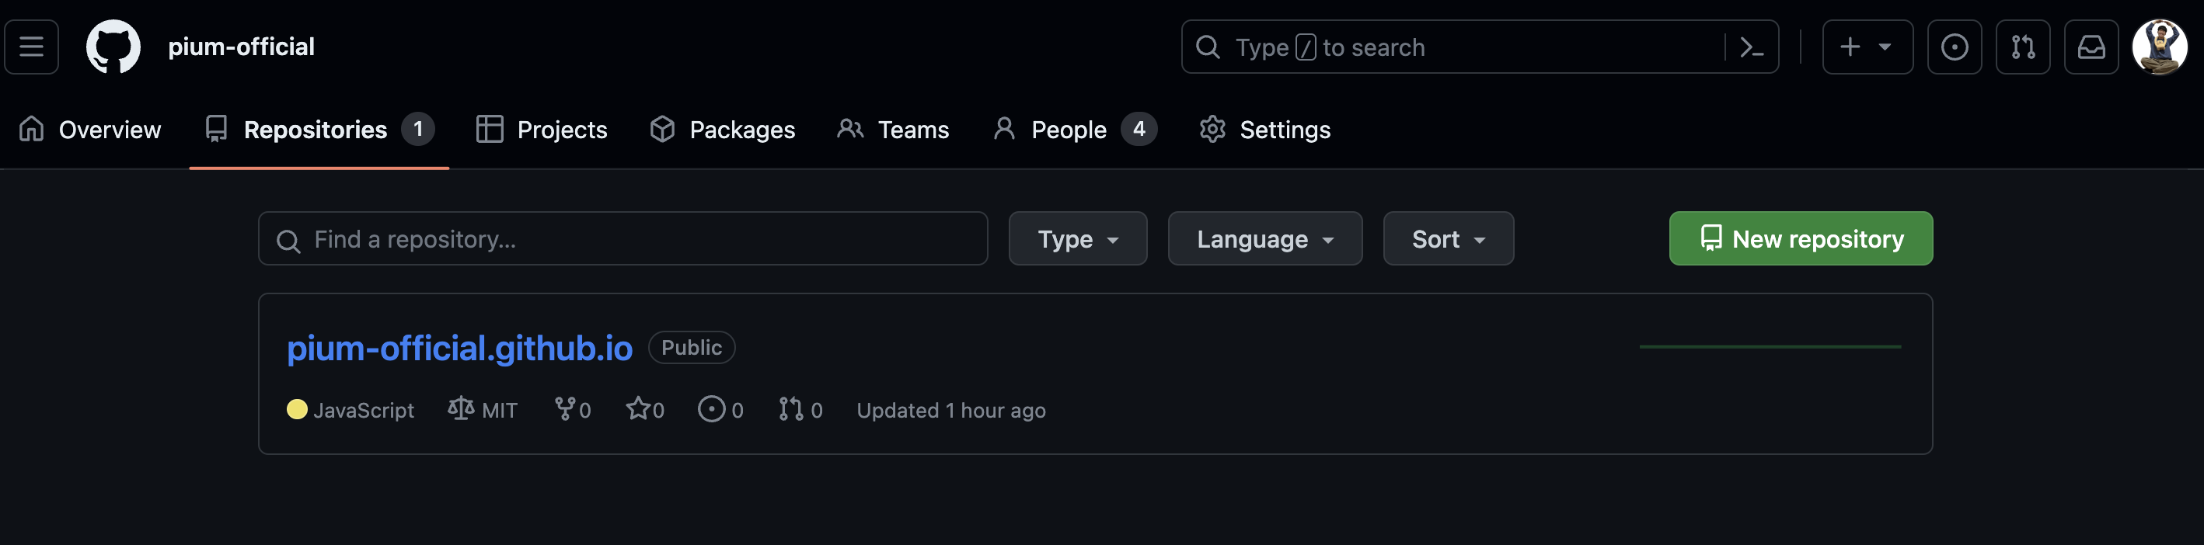Viewport: 2204px width, 545px height.
Task: Click the New repository button
Action: click(1800, 239)
